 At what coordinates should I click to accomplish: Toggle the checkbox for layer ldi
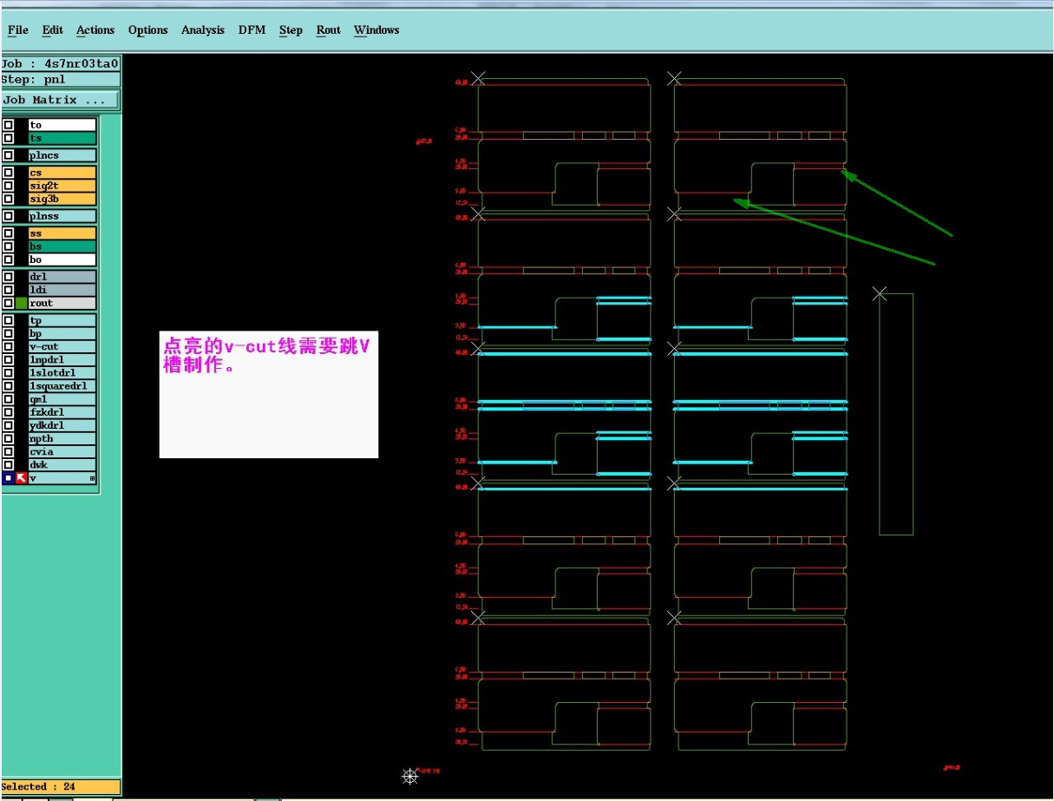(x=9, y=290)
